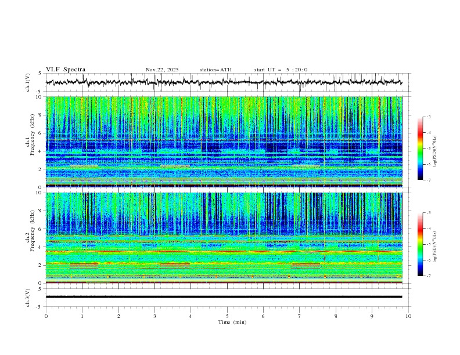Click the ch.3 voltage waveform band

pos(224,297)
